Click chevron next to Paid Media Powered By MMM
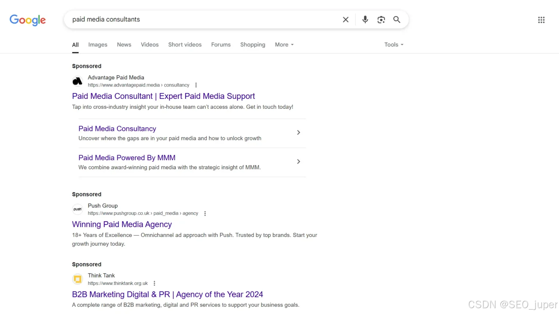559x314 pixels. pyautogui.click(x=298, y=162)
